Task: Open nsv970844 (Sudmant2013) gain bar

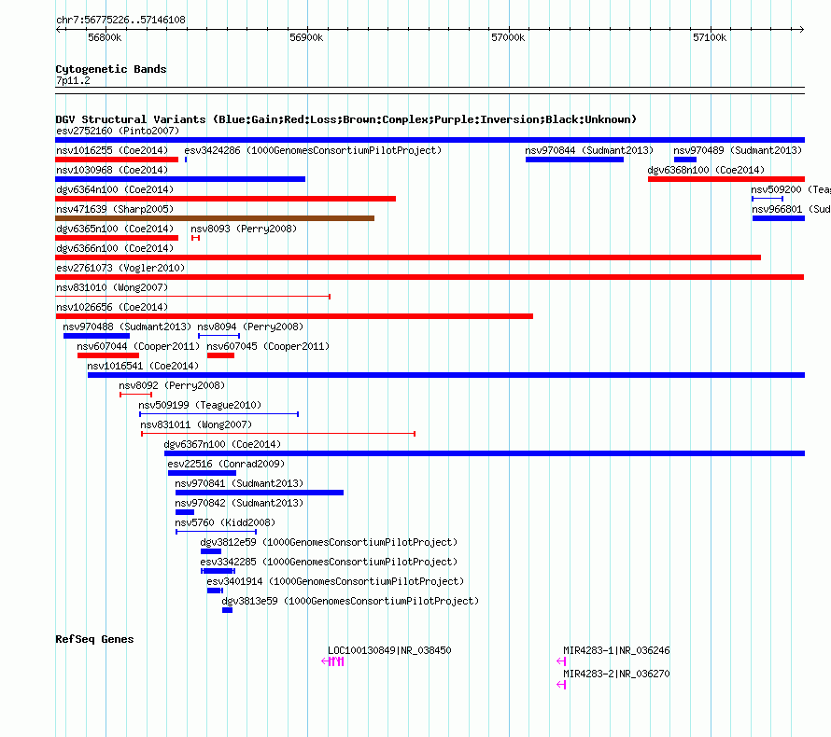Action: 574,160
